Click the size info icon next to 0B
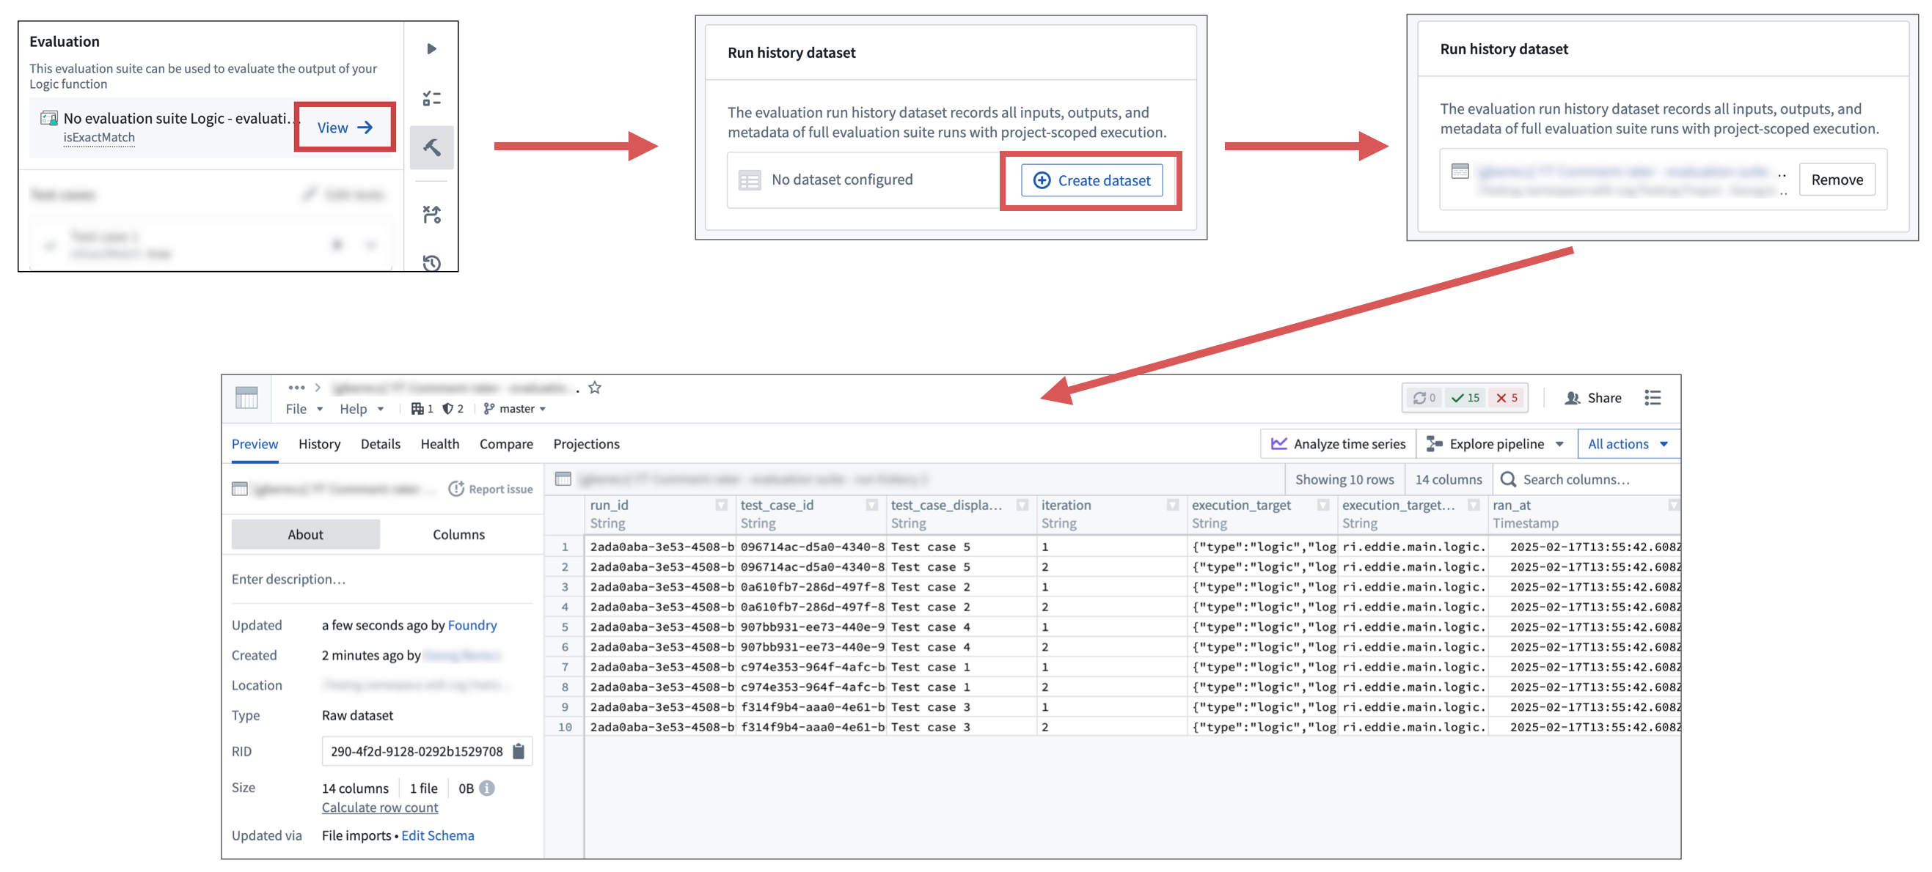 (x=487, y=787)
